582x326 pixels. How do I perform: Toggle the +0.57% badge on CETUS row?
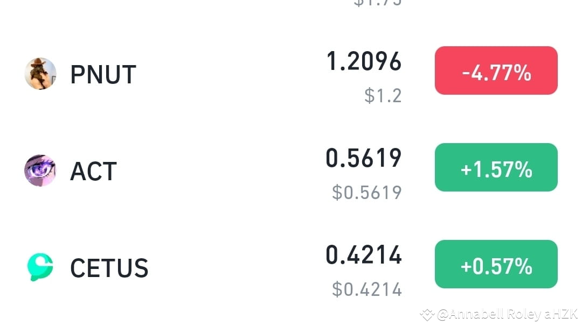click(x=495, y=264)
